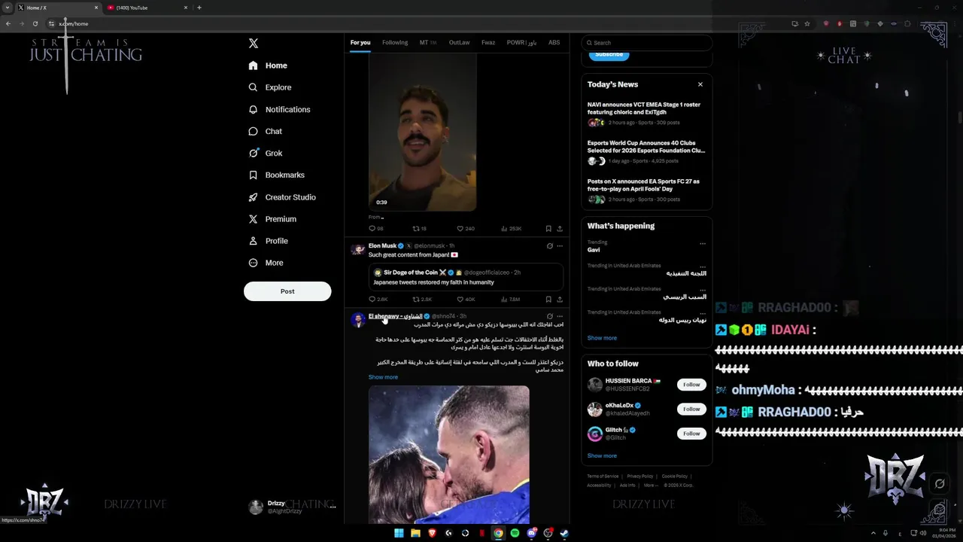Click the X search field
This screenshot has height=542, width=963.
(647, 43)
